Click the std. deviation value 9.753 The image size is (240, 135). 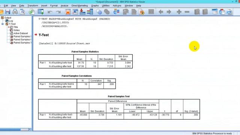click(x=110, y=63)
